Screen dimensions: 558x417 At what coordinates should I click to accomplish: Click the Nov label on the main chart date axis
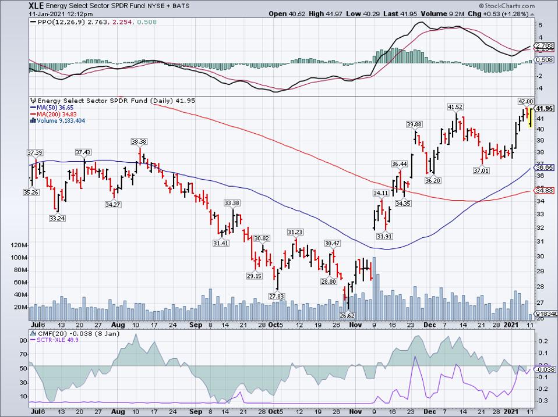(356, 325)
